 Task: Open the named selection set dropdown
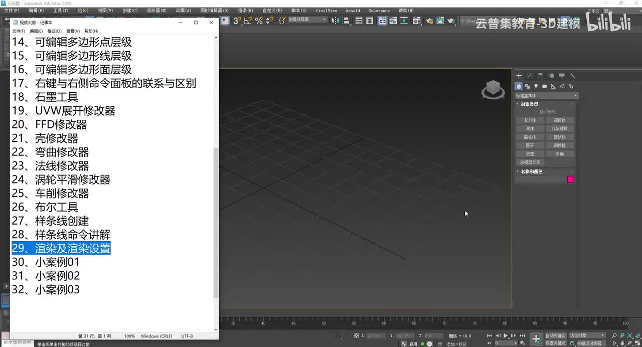tap(307, 20)
